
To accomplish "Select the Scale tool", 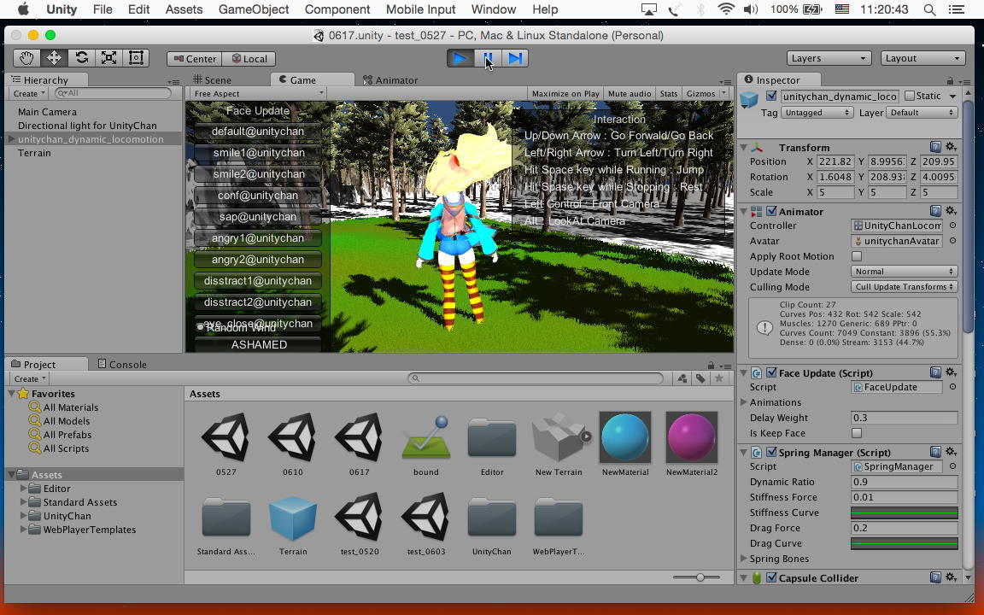I will [108, 58].
